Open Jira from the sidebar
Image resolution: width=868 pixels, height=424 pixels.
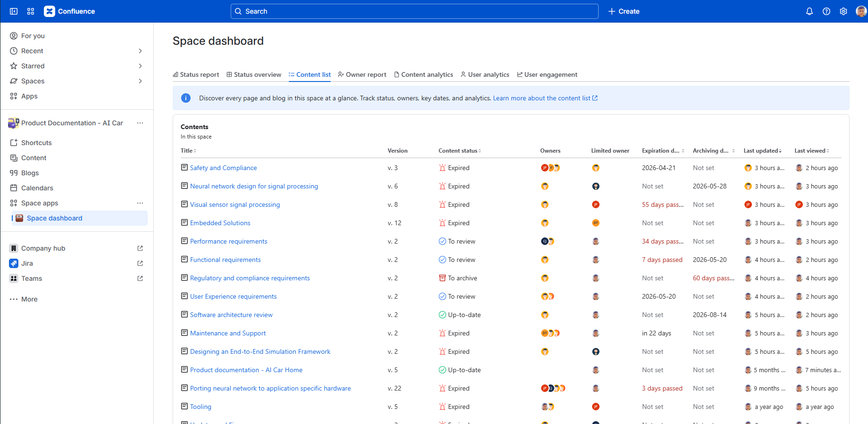[x=27, y=263]
